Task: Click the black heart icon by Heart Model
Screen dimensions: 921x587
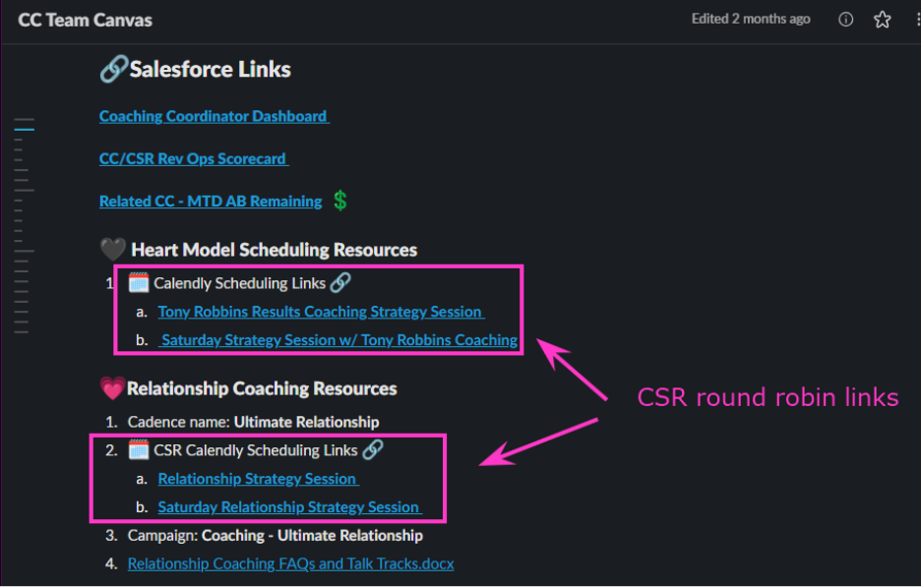Action: [x=113, y=250]
